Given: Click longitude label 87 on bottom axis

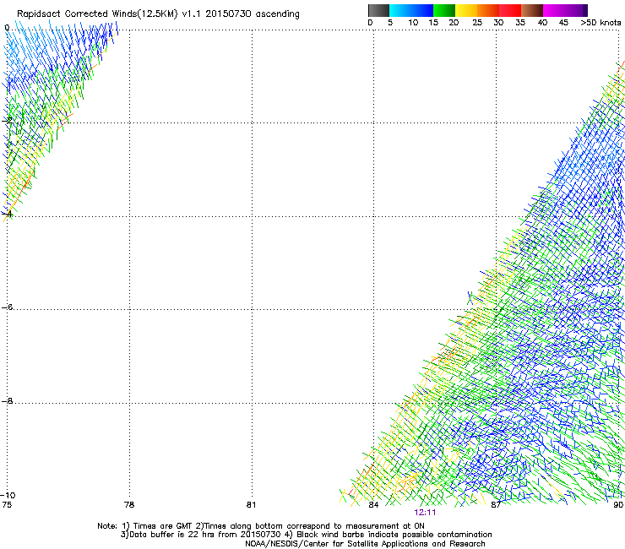Looking at the screenshot, I should (x=496, y=505).
